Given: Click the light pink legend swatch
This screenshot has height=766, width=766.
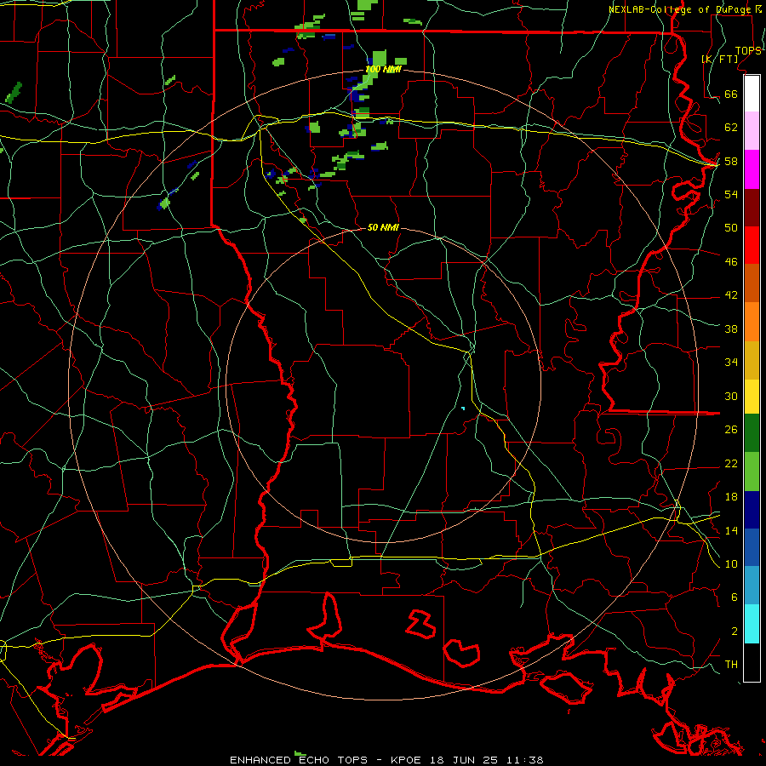Looking at the screenshot, I should (x=752, y=131).
